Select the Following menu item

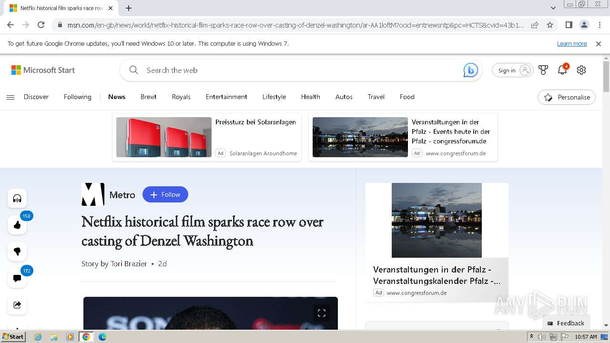tap(78, 97)
